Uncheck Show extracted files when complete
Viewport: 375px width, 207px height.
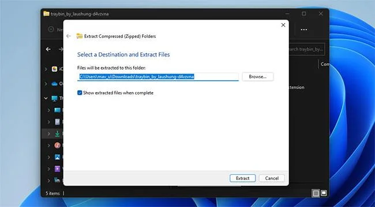80,93
